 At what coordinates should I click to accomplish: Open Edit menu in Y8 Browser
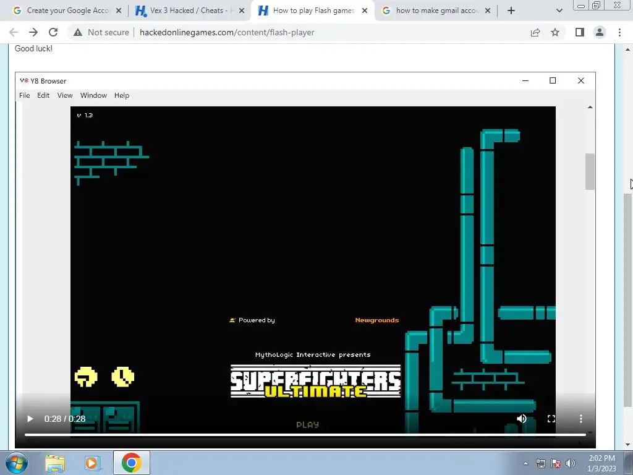(43, 95)
